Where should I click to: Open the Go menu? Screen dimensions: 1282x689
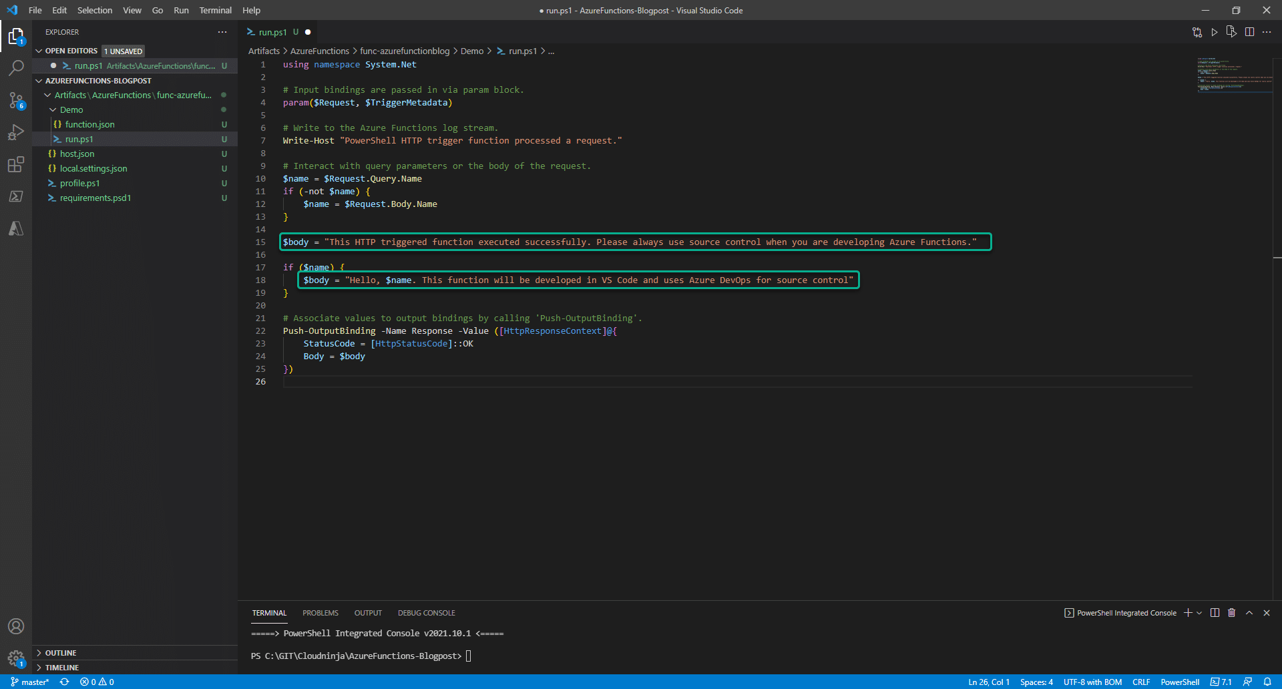(158, 10)
